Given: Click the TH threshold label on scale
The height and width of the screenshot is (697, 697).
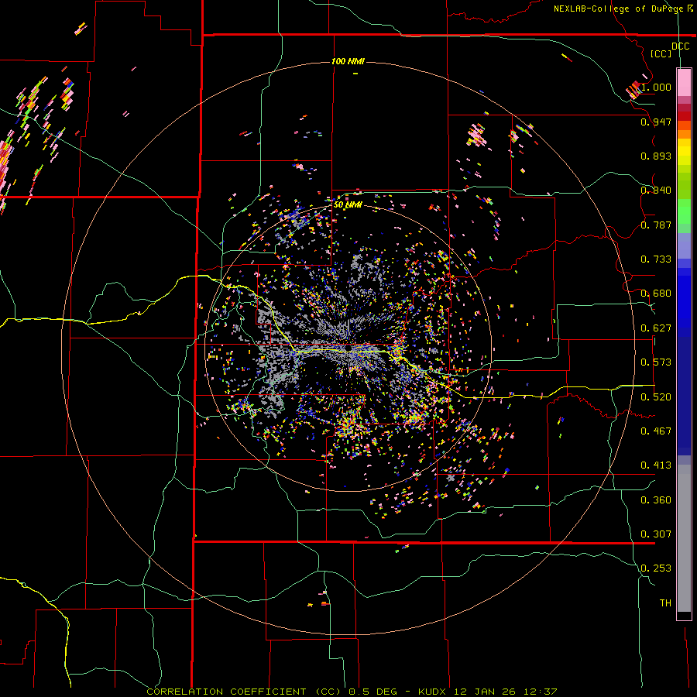Looking at the screenshot, I should coord(665,603).
